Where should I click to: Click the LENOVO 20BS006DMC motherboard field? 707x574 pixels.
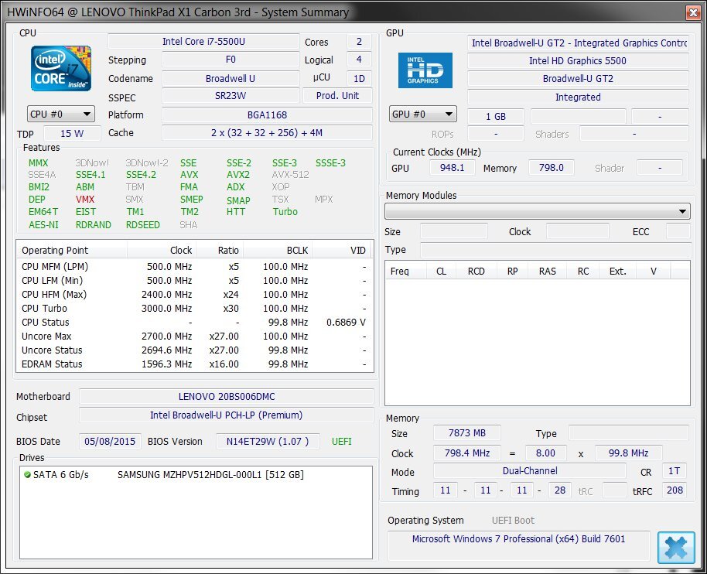(x=226, y=397)
